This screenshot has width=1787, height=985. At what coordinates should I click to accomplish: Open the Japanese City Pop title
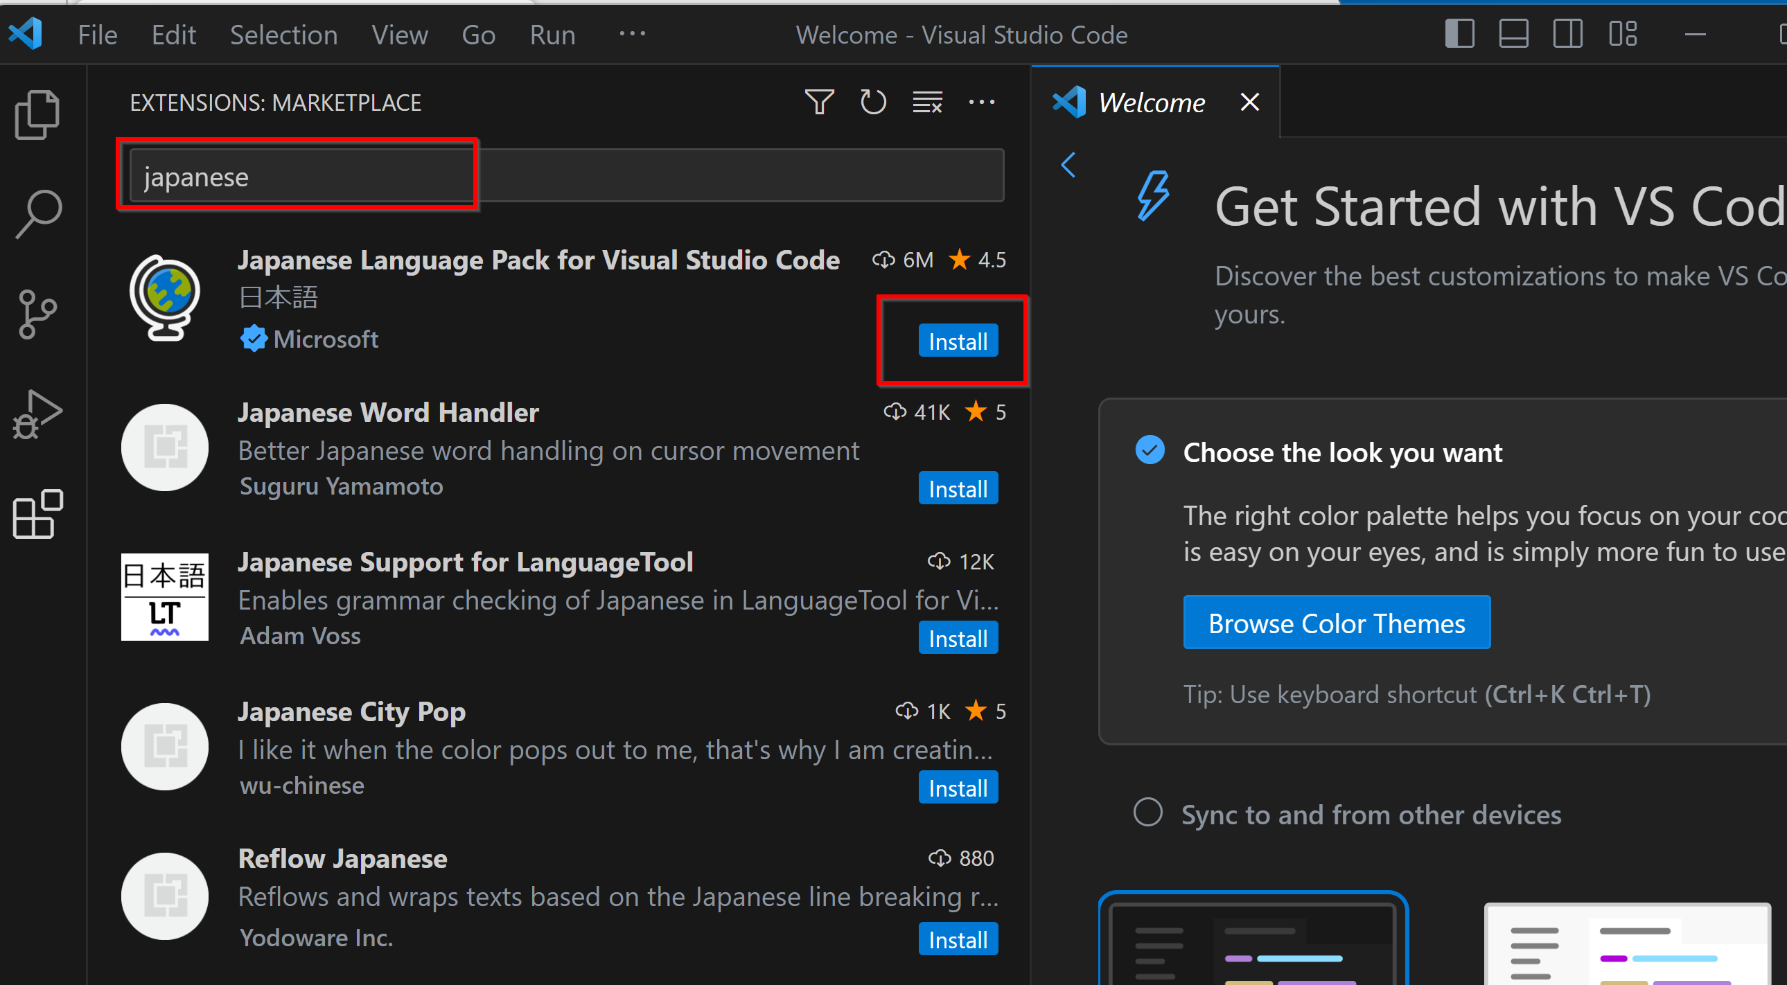click(x=352, y=711)
